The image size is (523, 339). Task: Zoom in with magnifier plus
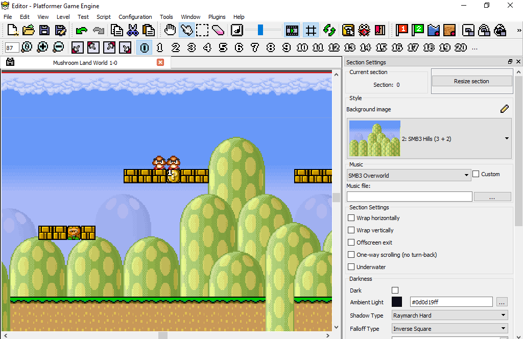42,47
